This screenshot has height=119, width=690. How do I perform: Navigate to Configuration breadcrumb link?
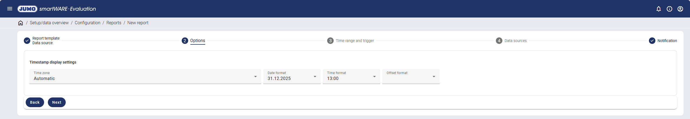[87, 23]
